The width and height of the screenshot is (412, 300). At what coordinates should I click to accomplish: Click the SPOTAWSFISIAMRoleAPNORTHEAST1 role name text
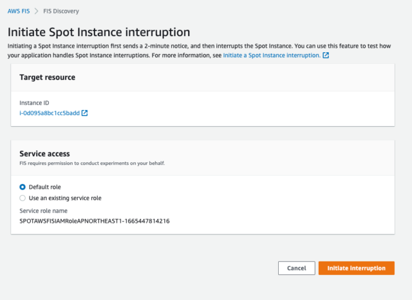click(95, 221)
